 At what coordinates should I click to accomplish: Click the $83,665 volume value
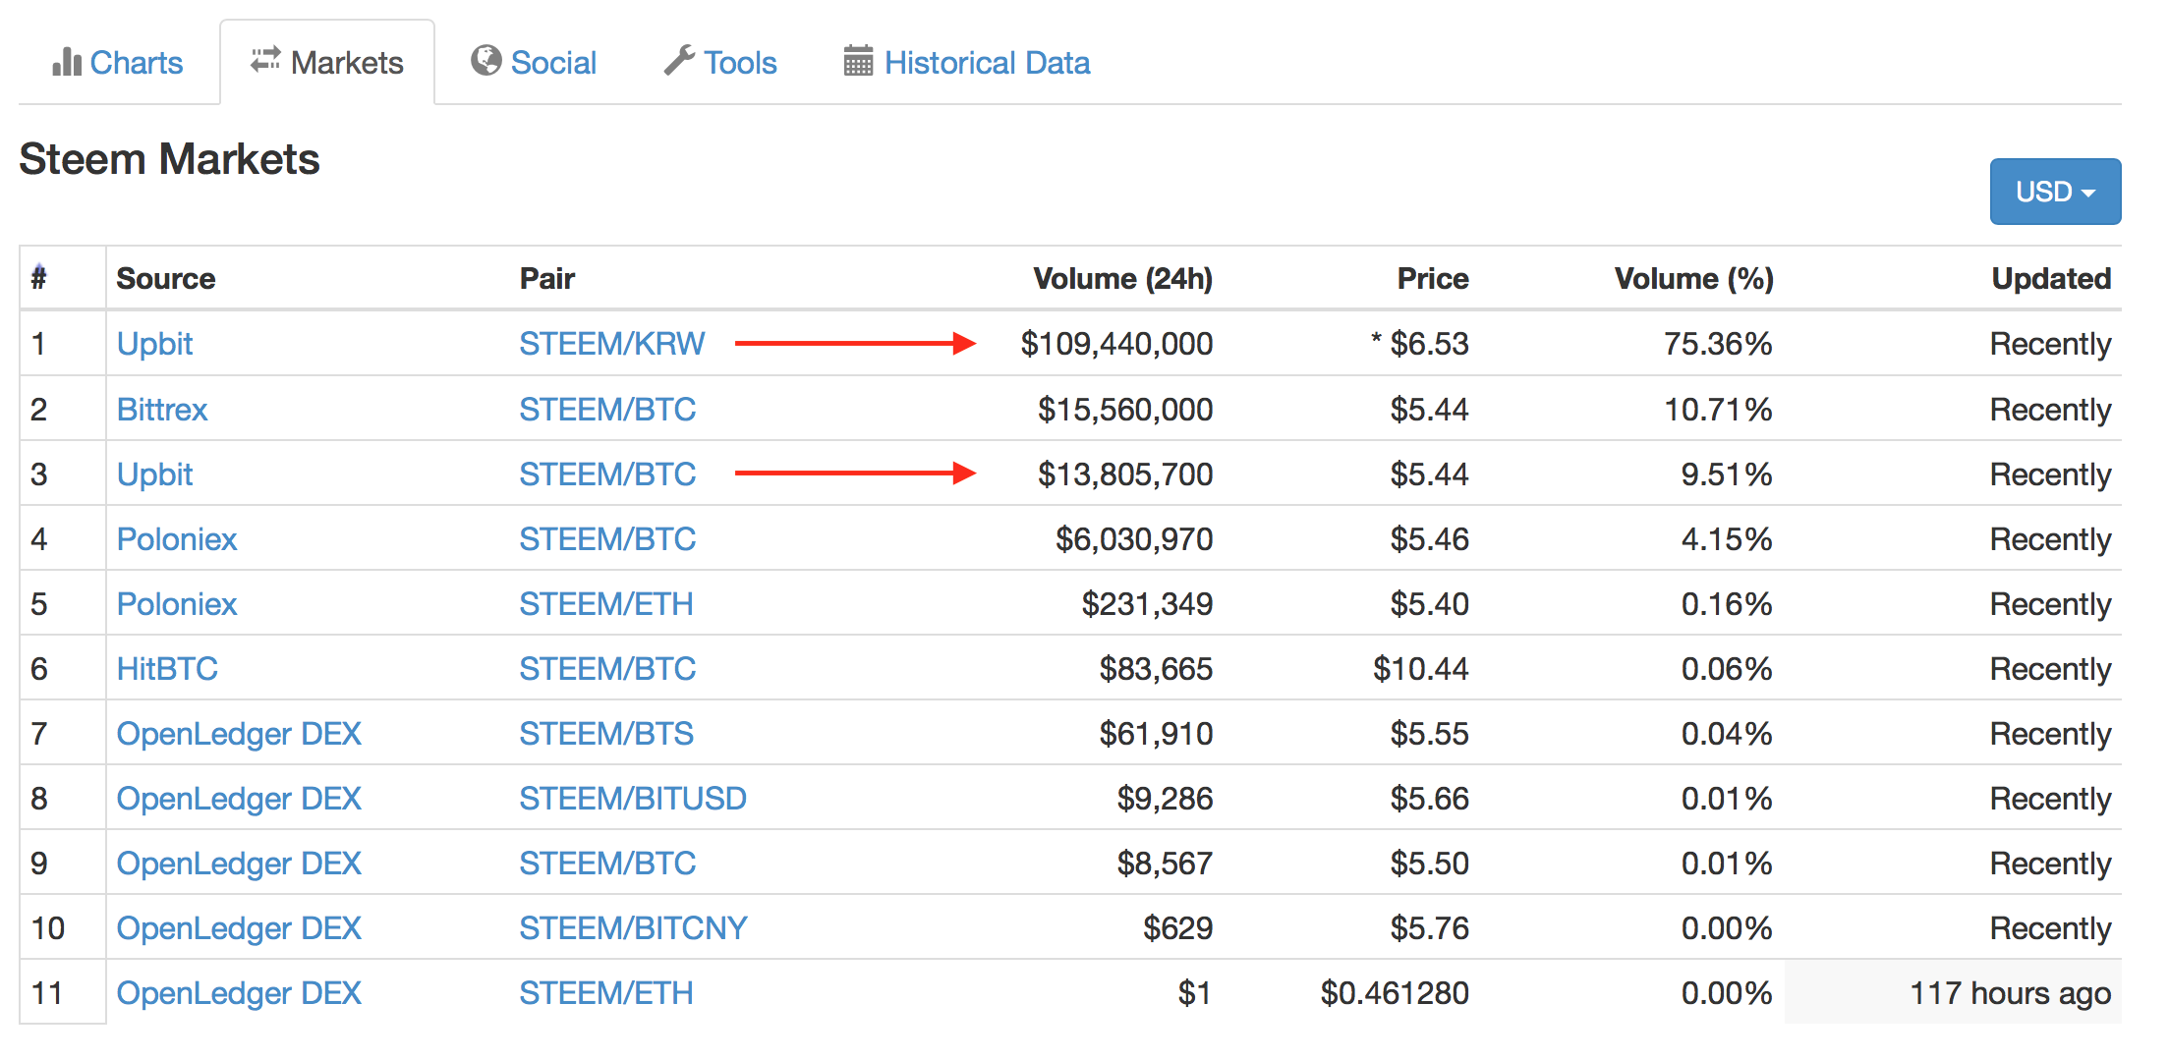[x=1156, y=669]
